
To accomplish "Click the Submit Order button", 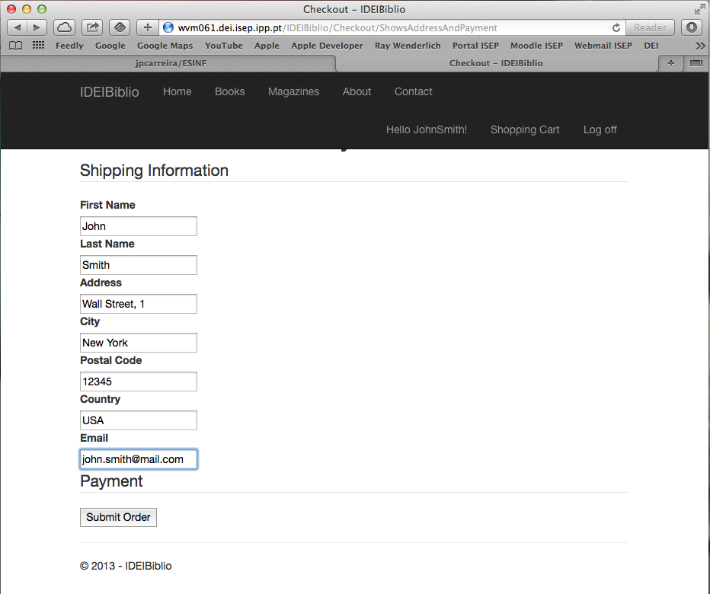I will [118, 518].
